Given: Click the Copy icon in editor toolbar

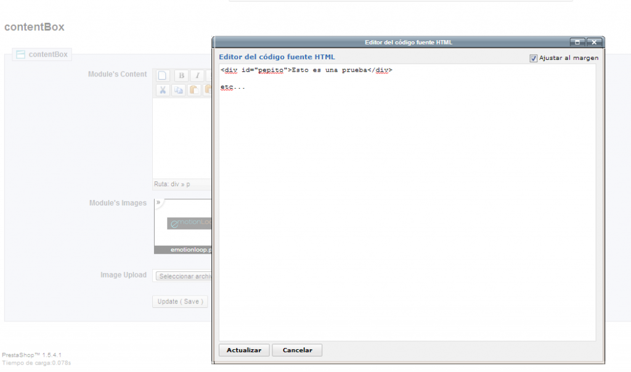Looking at the screenshot, I should (x=178, y=90).
